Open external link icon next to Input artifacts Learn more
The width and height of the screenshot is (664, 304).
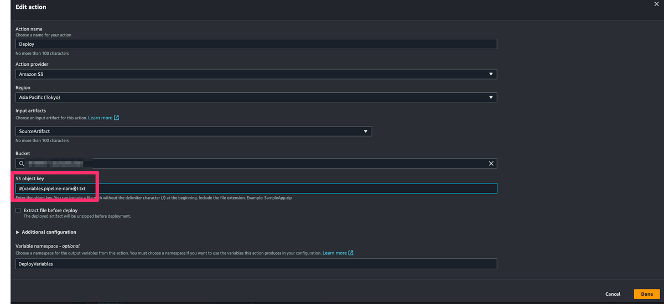point(116,118)
